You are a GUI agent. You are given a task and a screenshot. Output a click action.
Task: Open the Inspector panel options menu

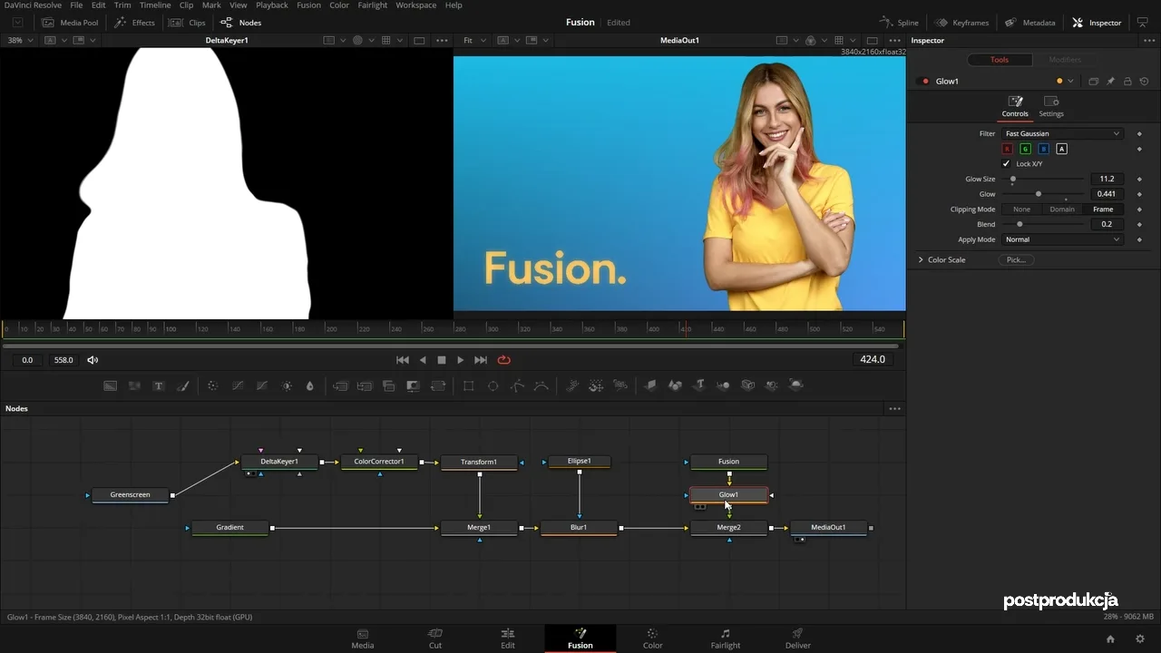coord(1150,41)
